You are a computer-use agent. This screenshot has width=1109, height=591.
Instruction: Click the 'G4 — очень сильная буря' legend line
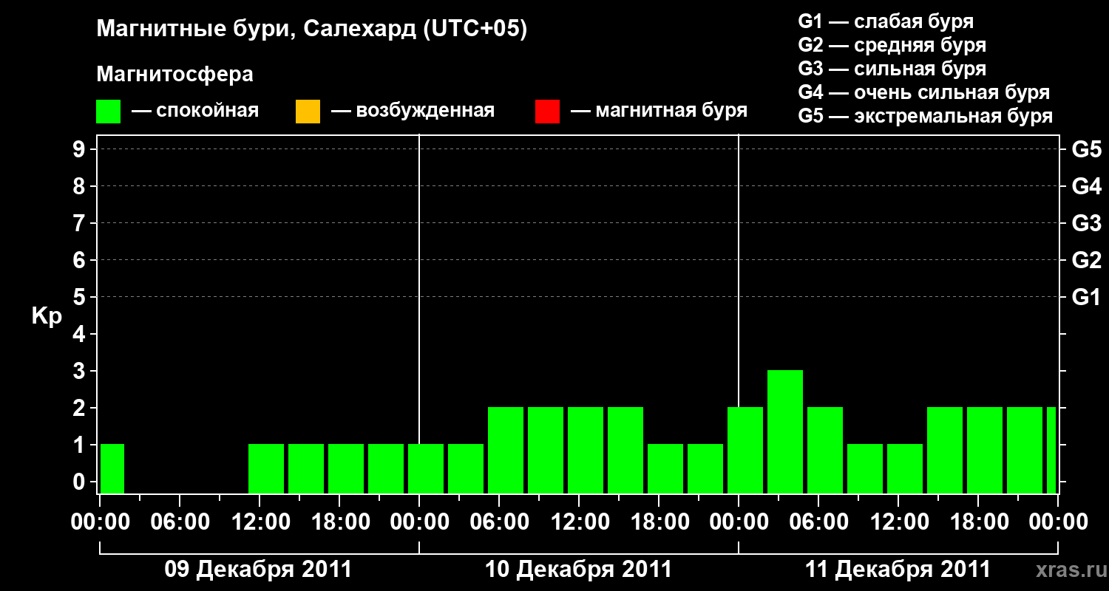pyautogui.click(x=924, y=92)
